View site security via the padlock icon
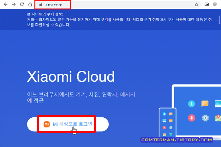The image size is (221, 147). click(x=41, y=5)
